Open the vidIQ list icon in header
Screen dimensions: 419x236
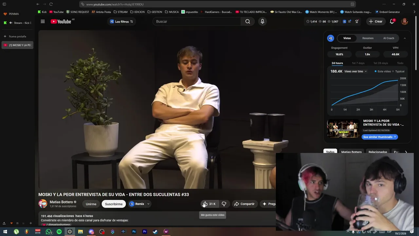(x=350, y=21)
